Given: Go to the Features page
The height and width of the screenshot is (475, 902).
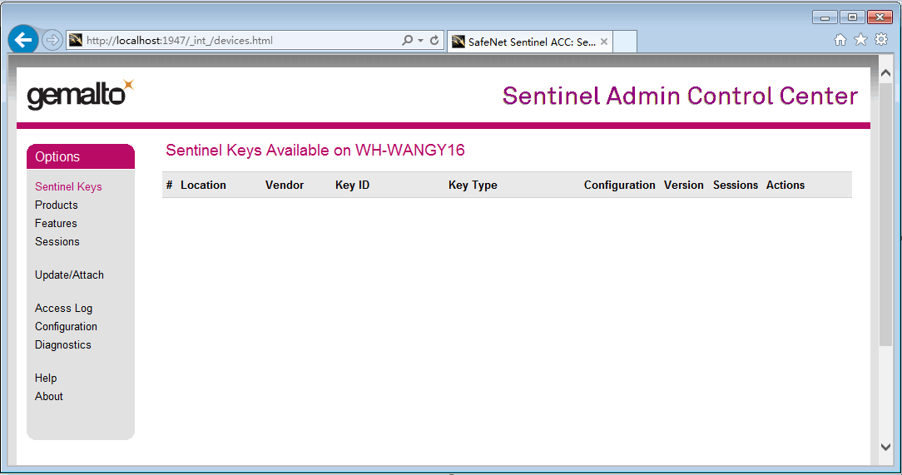Looking at the screenshot, I should pos(56,223).
